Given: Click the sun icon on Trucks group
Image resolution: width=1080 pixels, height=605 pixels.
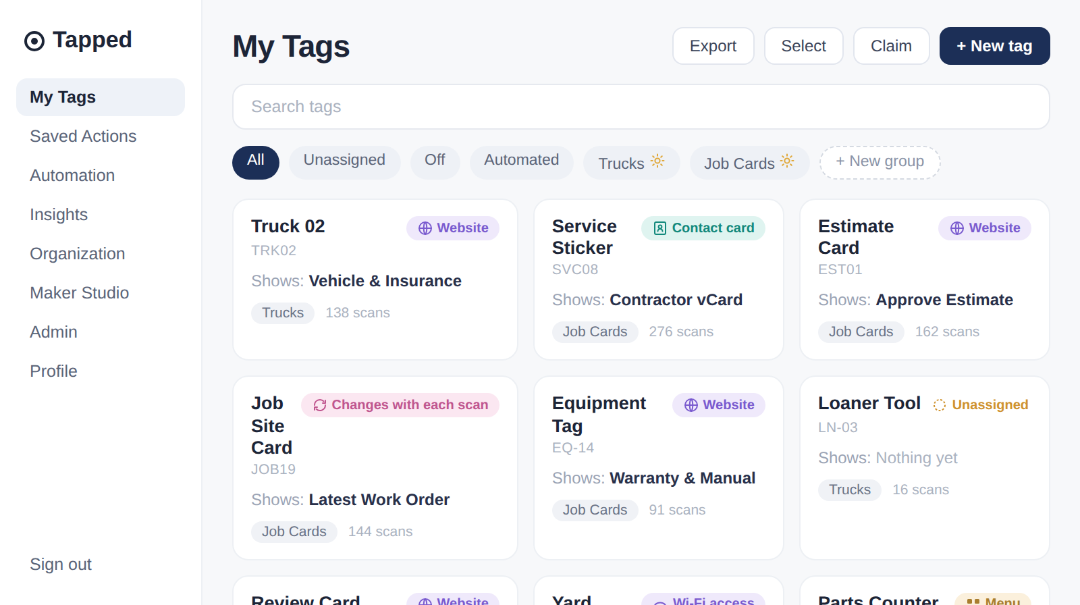Looking at the screenshot, I should [657, 161].
